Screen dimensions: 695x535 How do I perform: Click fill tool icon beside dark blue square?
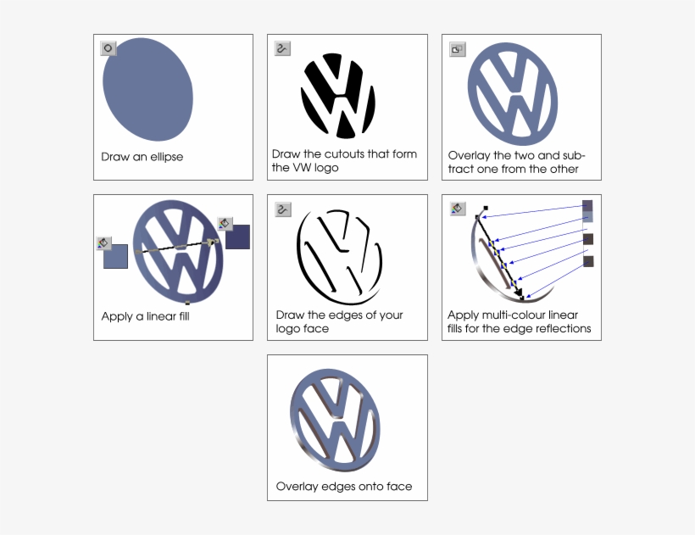pos(225,223)
